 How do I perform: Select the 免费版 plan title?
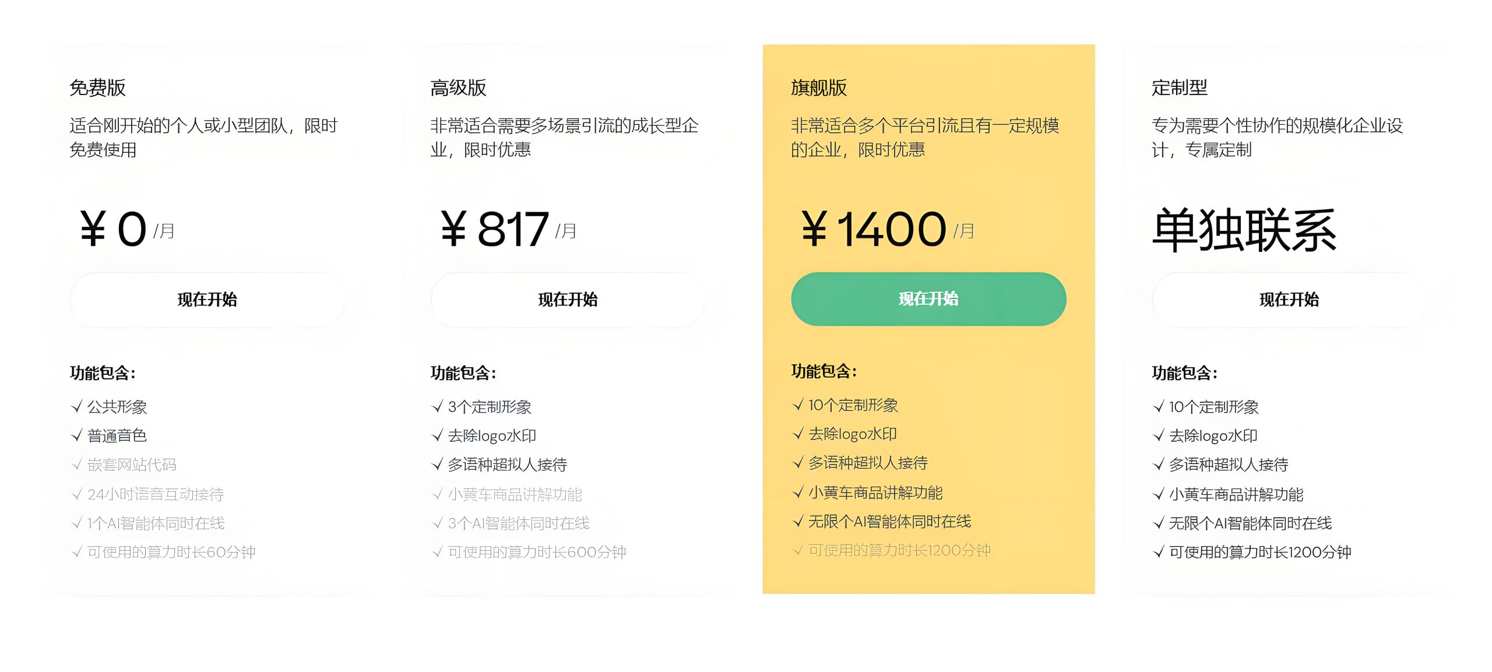coord(97,88)
